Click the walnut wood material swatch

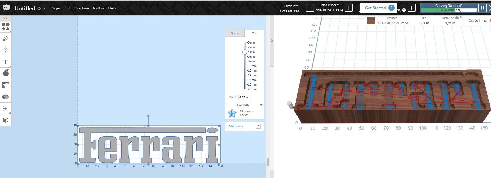point(371,20)
